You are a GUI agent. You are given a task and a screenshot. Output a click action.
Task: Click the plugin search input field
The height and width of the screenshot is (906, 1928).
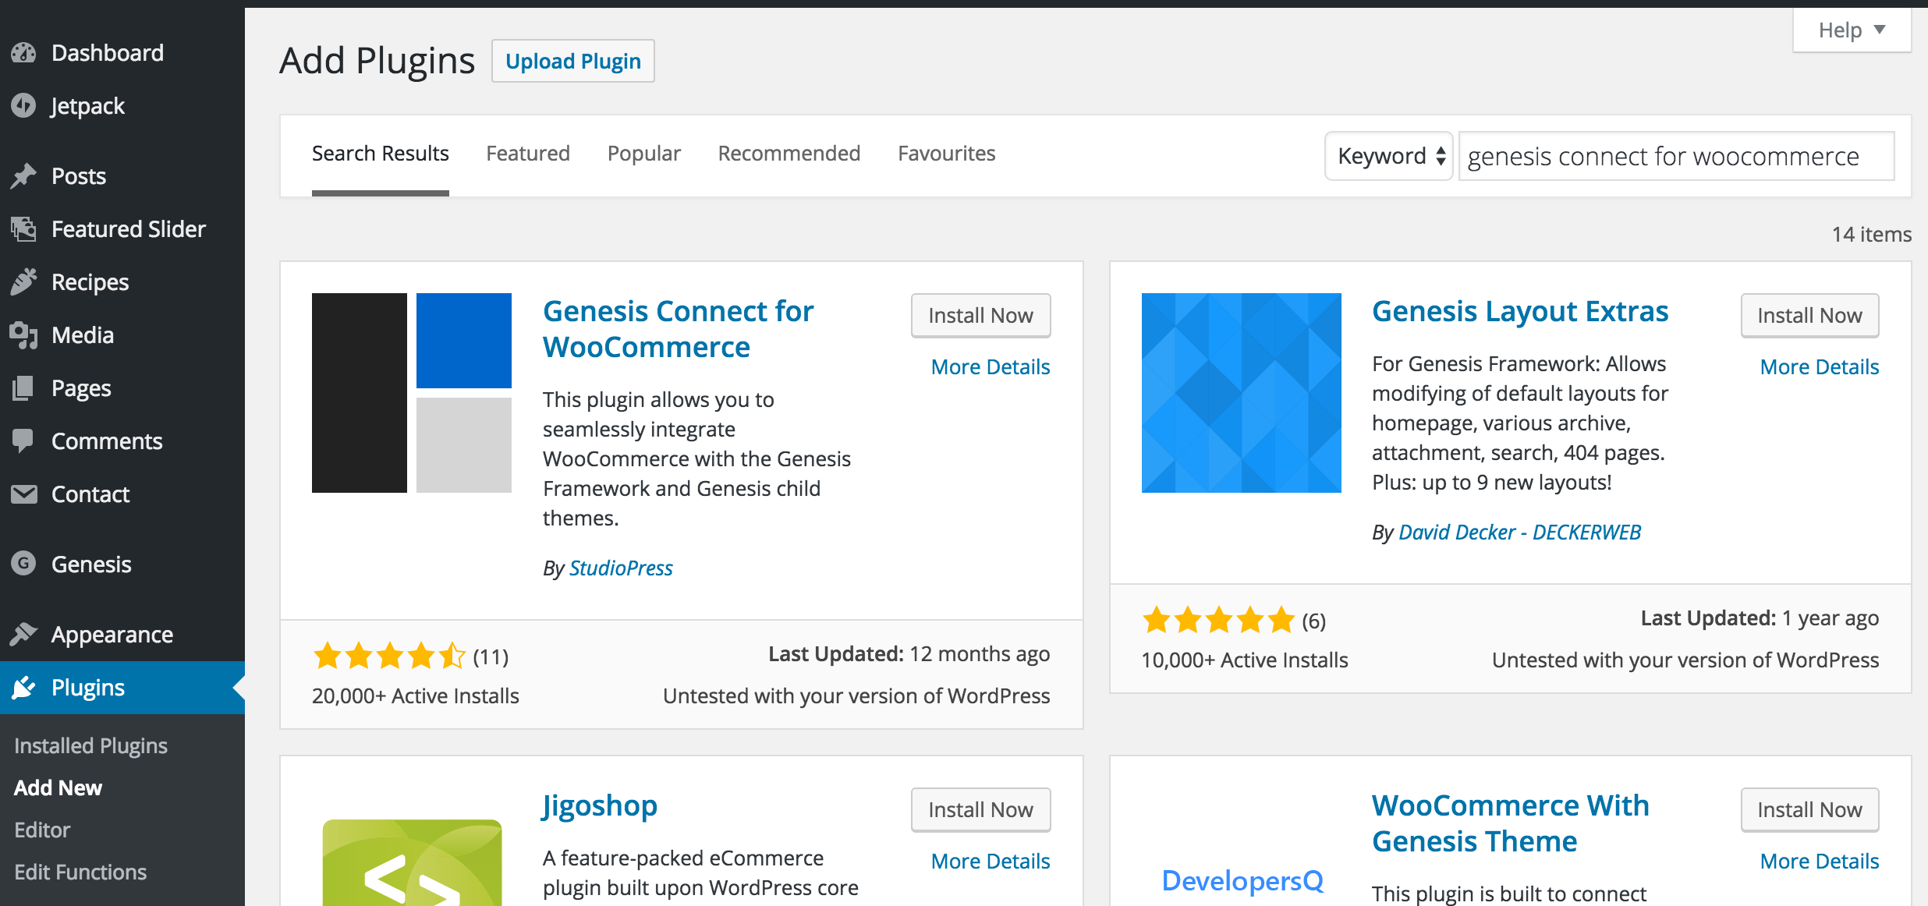click(1677, 156)
